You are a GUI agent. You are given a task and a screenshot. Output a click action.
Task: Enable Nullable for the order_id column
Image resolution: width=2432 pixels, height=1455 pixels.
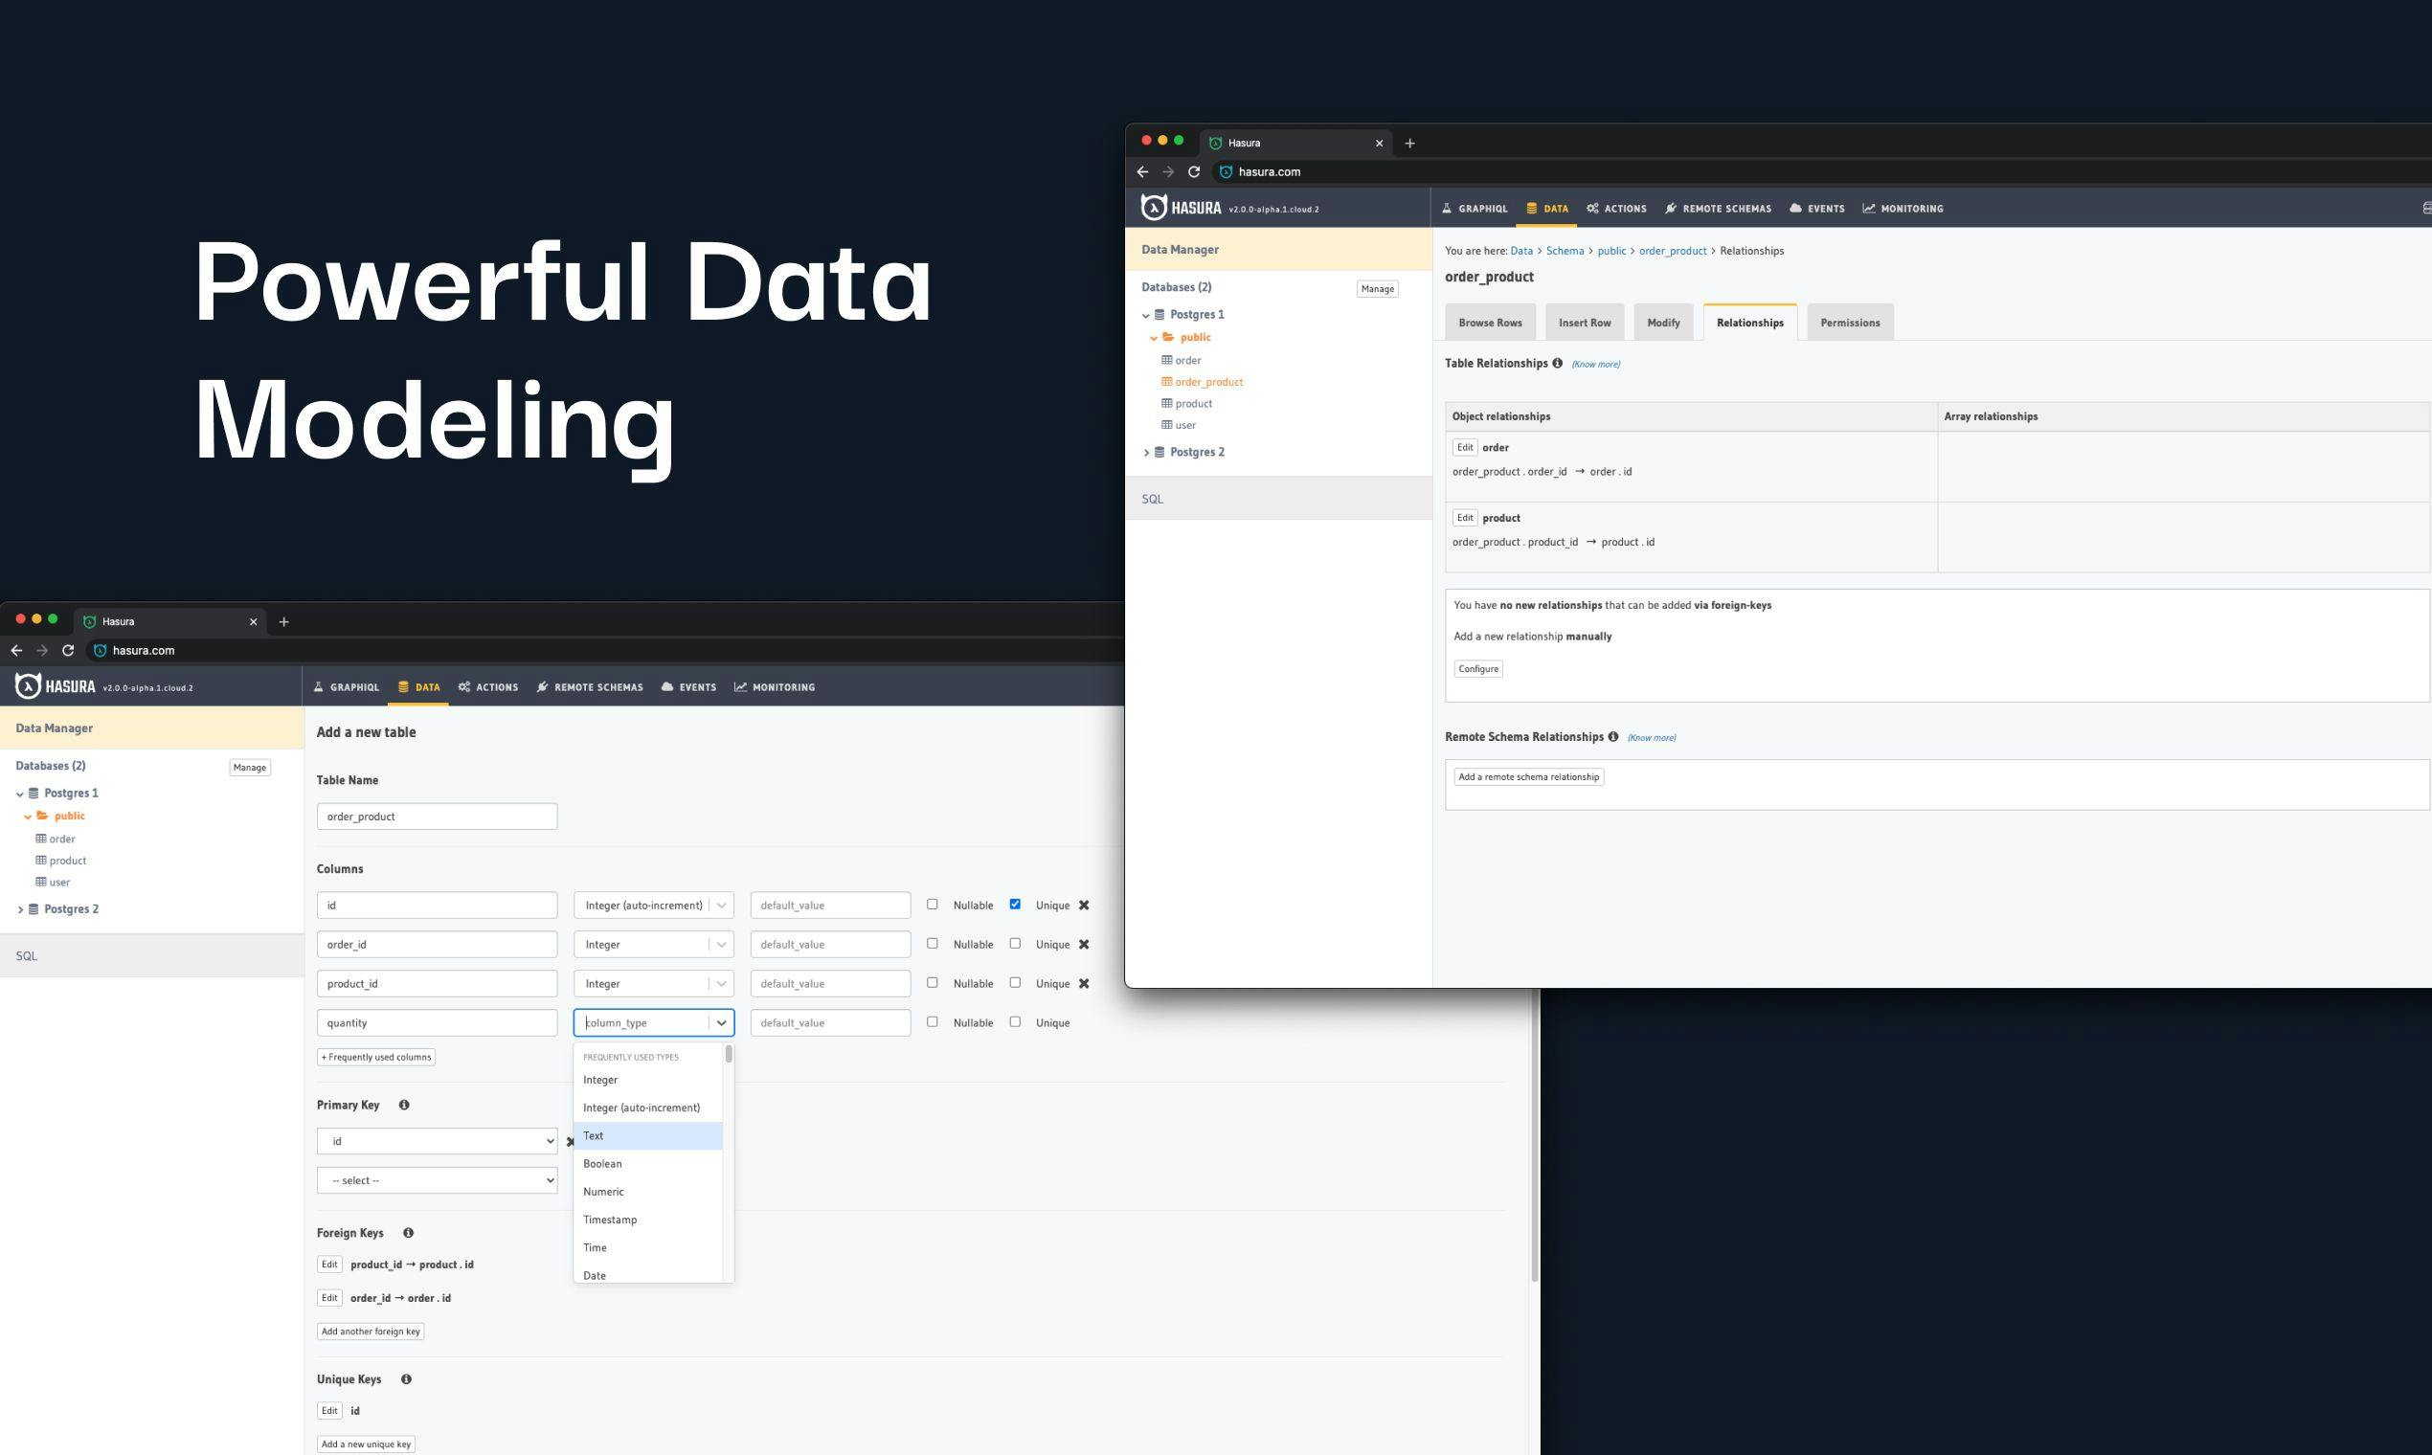tap(932, 943)
